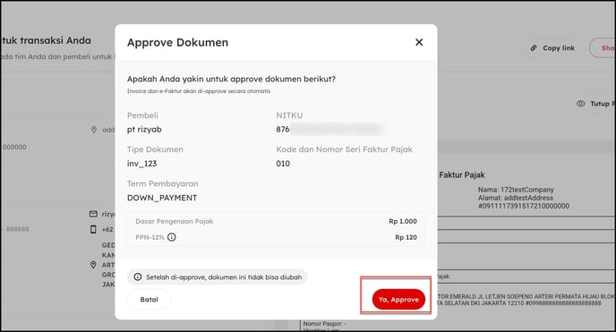Click the location pin icon beside add
The width and height of the screenshot is (616, 332).
[x=94, y=130]
